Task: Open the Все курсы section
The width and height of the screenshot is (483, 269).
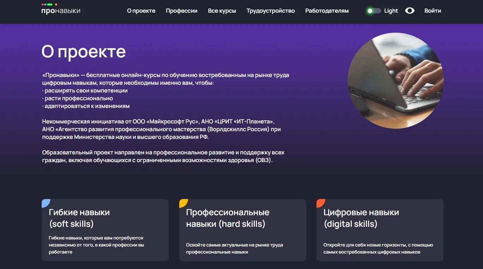Action: pos(222,11)
